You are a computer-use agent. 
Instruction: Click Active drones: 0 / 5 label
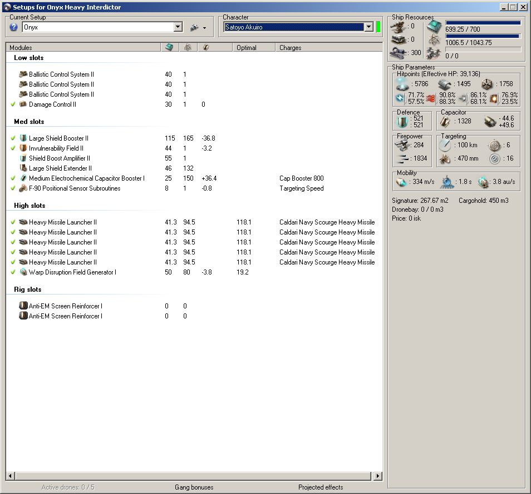point(68,487)
